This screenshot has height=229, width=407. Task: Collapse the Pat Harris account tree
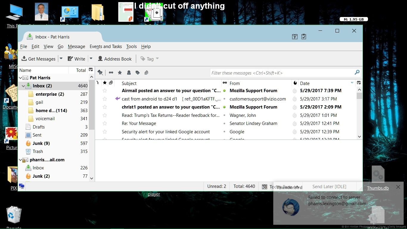click(21, 78)
